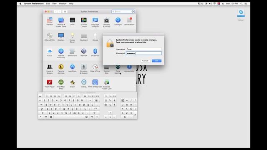The image size is (267, 150).
Task: Open Security & Privacy preferences
Action: pyautogui.click(x=107, y=22)
